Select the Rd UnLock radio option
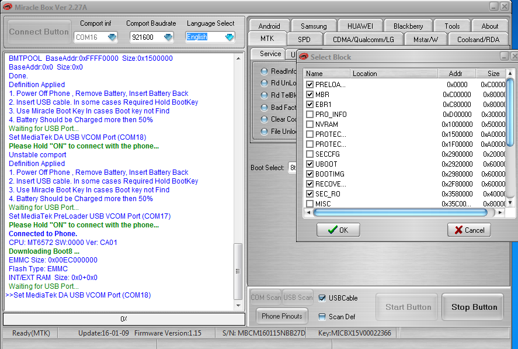 pos(264,83)
